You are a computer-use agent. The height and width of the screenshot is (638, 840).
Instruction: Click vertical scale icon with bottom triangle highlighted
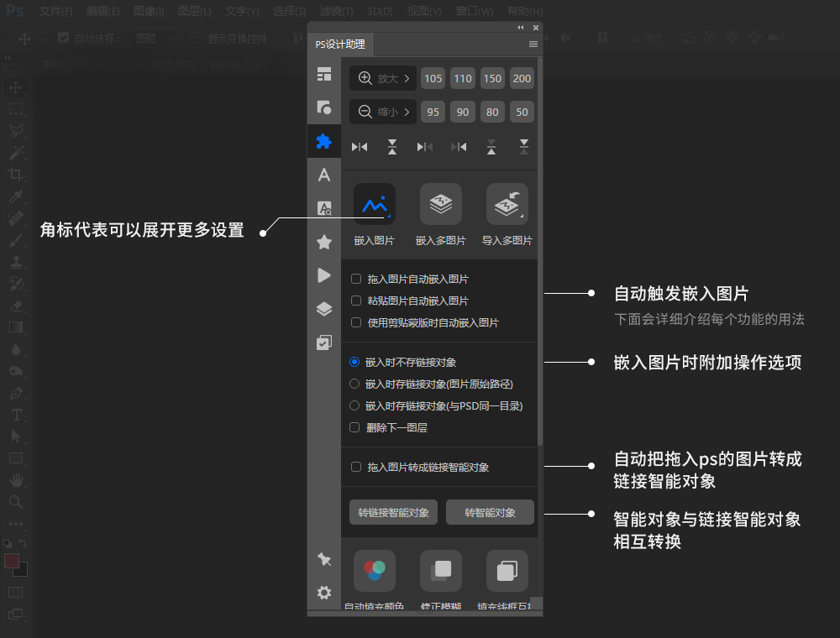coord(491,147)
